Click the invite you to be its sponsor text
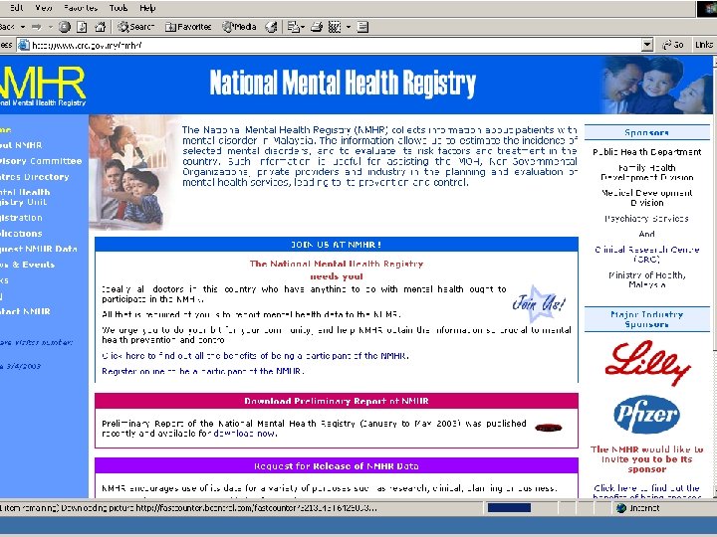Image resolution: width=717 pixels, height=537 pixels. pos(646,459)
